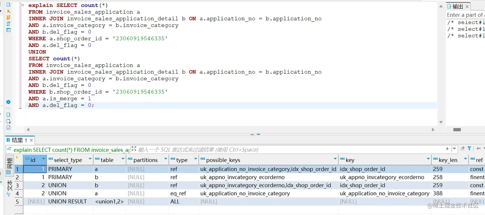This screenshot has width=485, height=215.
Task: Select uk_application_no_invoice_category in key column
Action: [x=385, y=193]
